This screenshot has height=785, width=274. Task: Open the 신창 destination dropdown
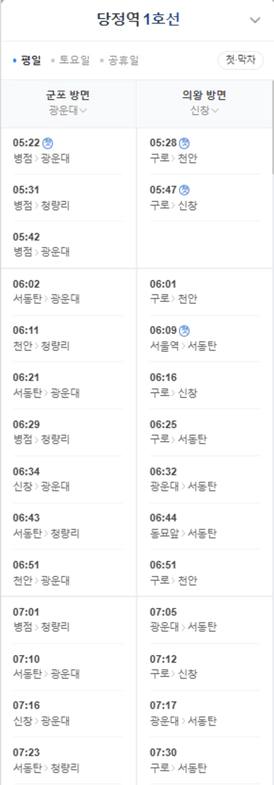(204, 110)
